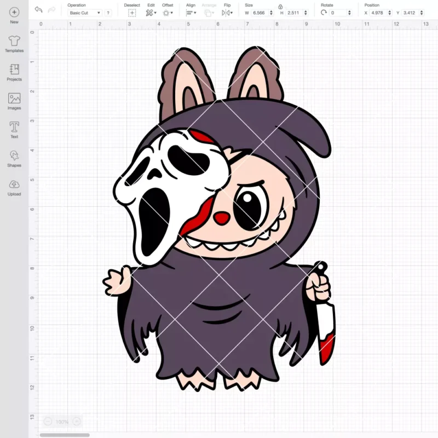
Task: Click the horizontal canvas scrollbar
Action: pyautogui.click(x=65, y=435)
